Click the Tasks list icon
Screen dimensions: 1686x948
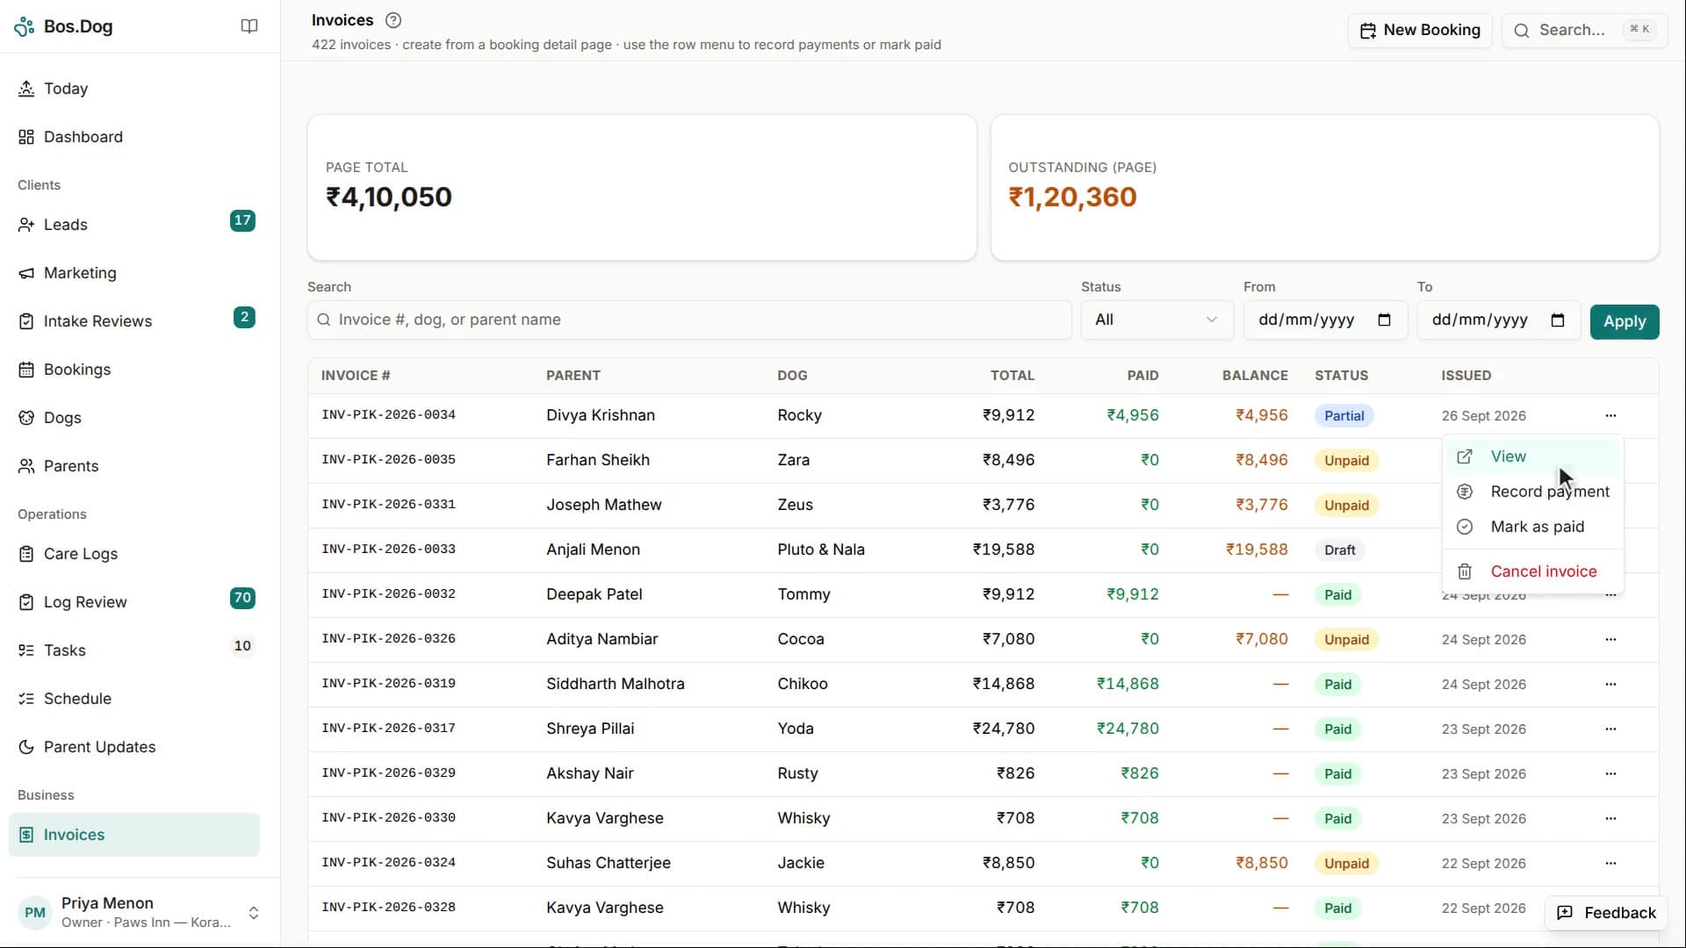(x=26, y=650)
